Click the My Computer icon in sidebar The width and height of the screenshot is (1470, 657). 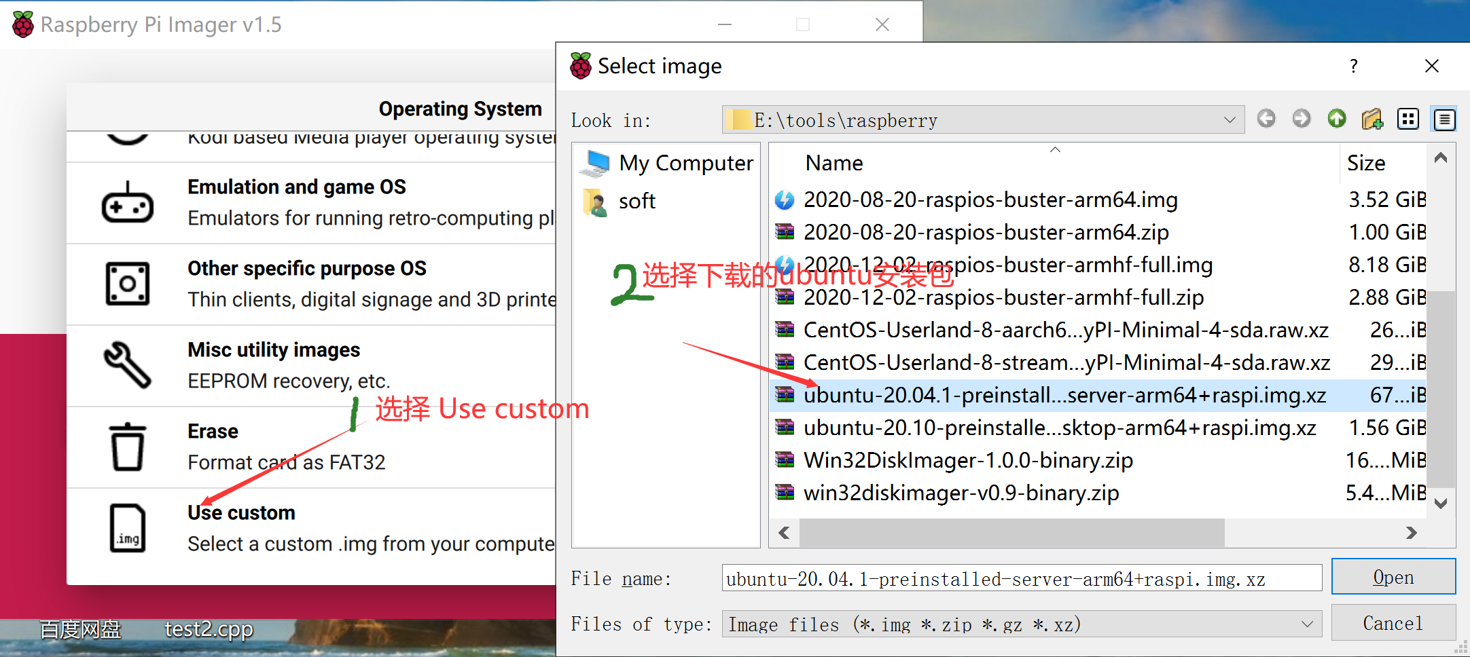[596, 163]
